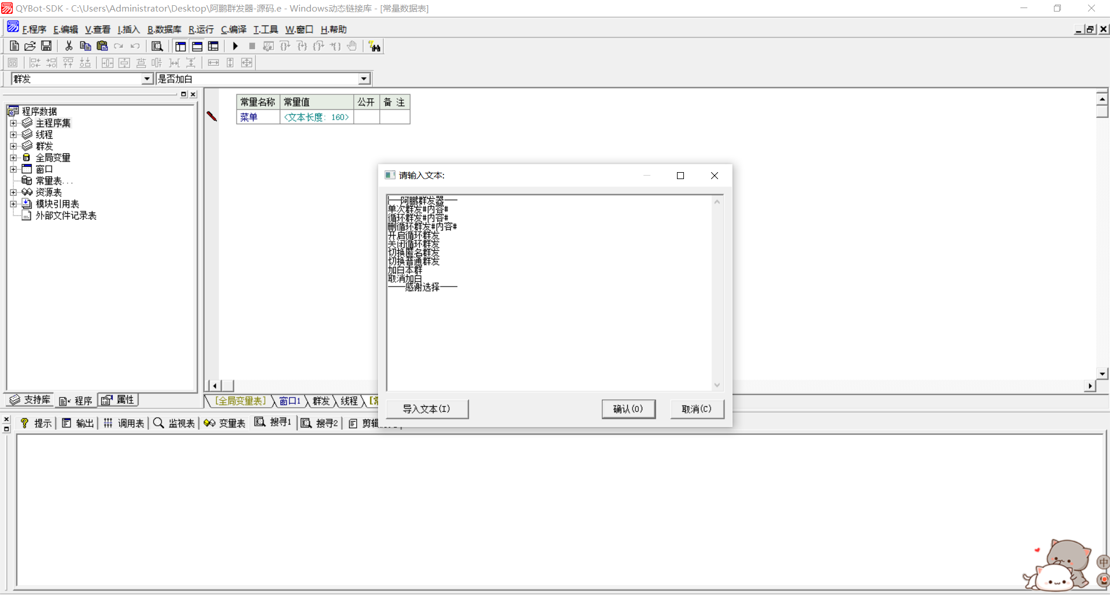Screen dimensions: 1110x595
Task: Toggle the status panel layout button
Action: tap(197, 46)
